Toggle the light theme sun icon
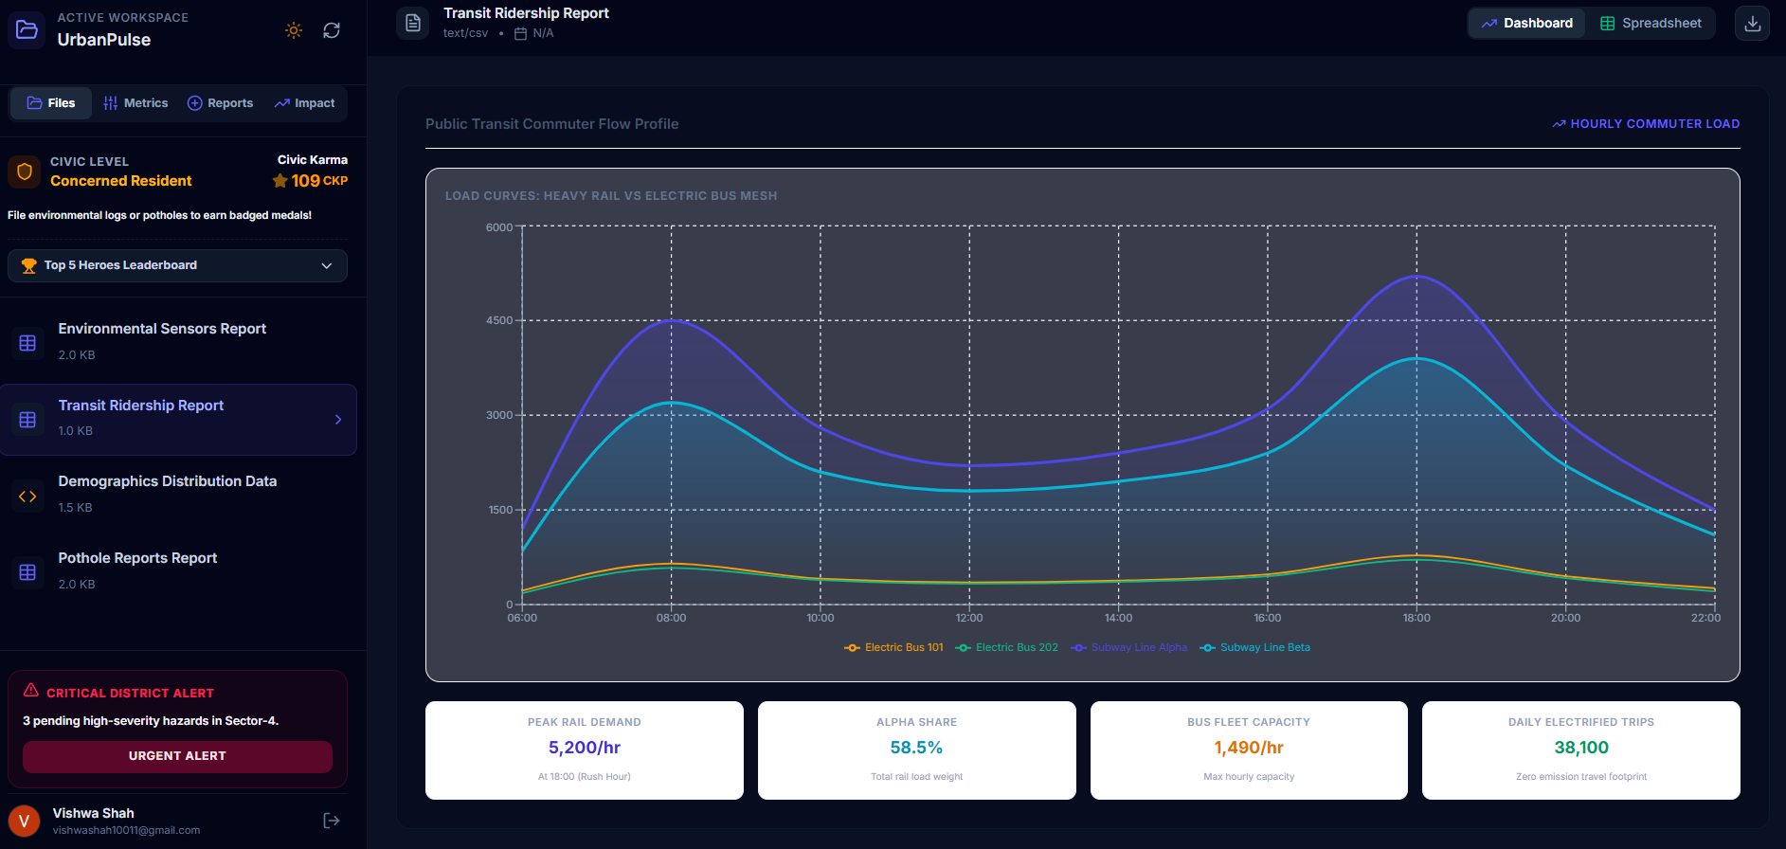The width and height of the screenshot is (1786, 849). click(294, 30)
